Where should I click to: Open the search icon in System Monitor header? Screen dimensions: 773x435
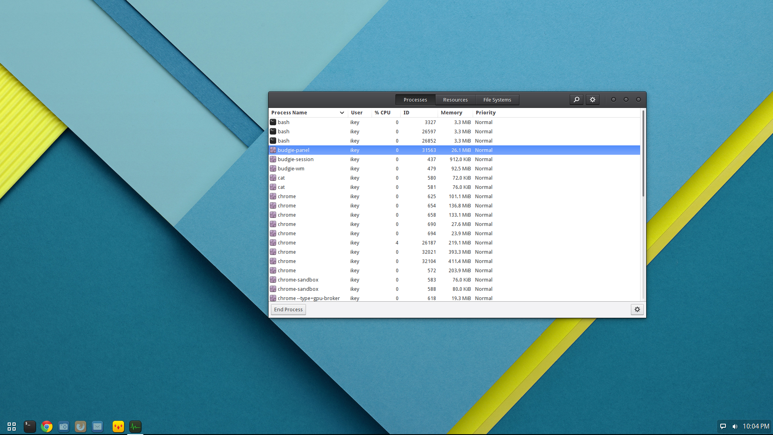tap(577, 99)
